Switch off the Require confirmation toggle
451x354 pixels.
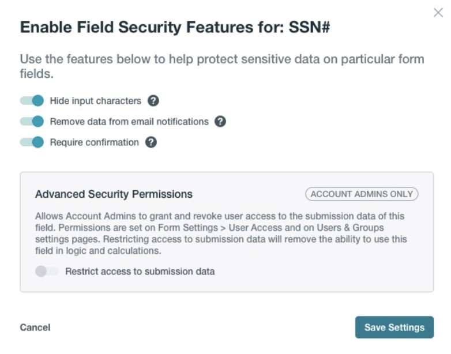(32, 142)
